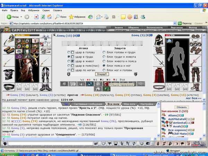Click the IE Print icon
Screen dimensions: 208x156
tap(106, 17)
